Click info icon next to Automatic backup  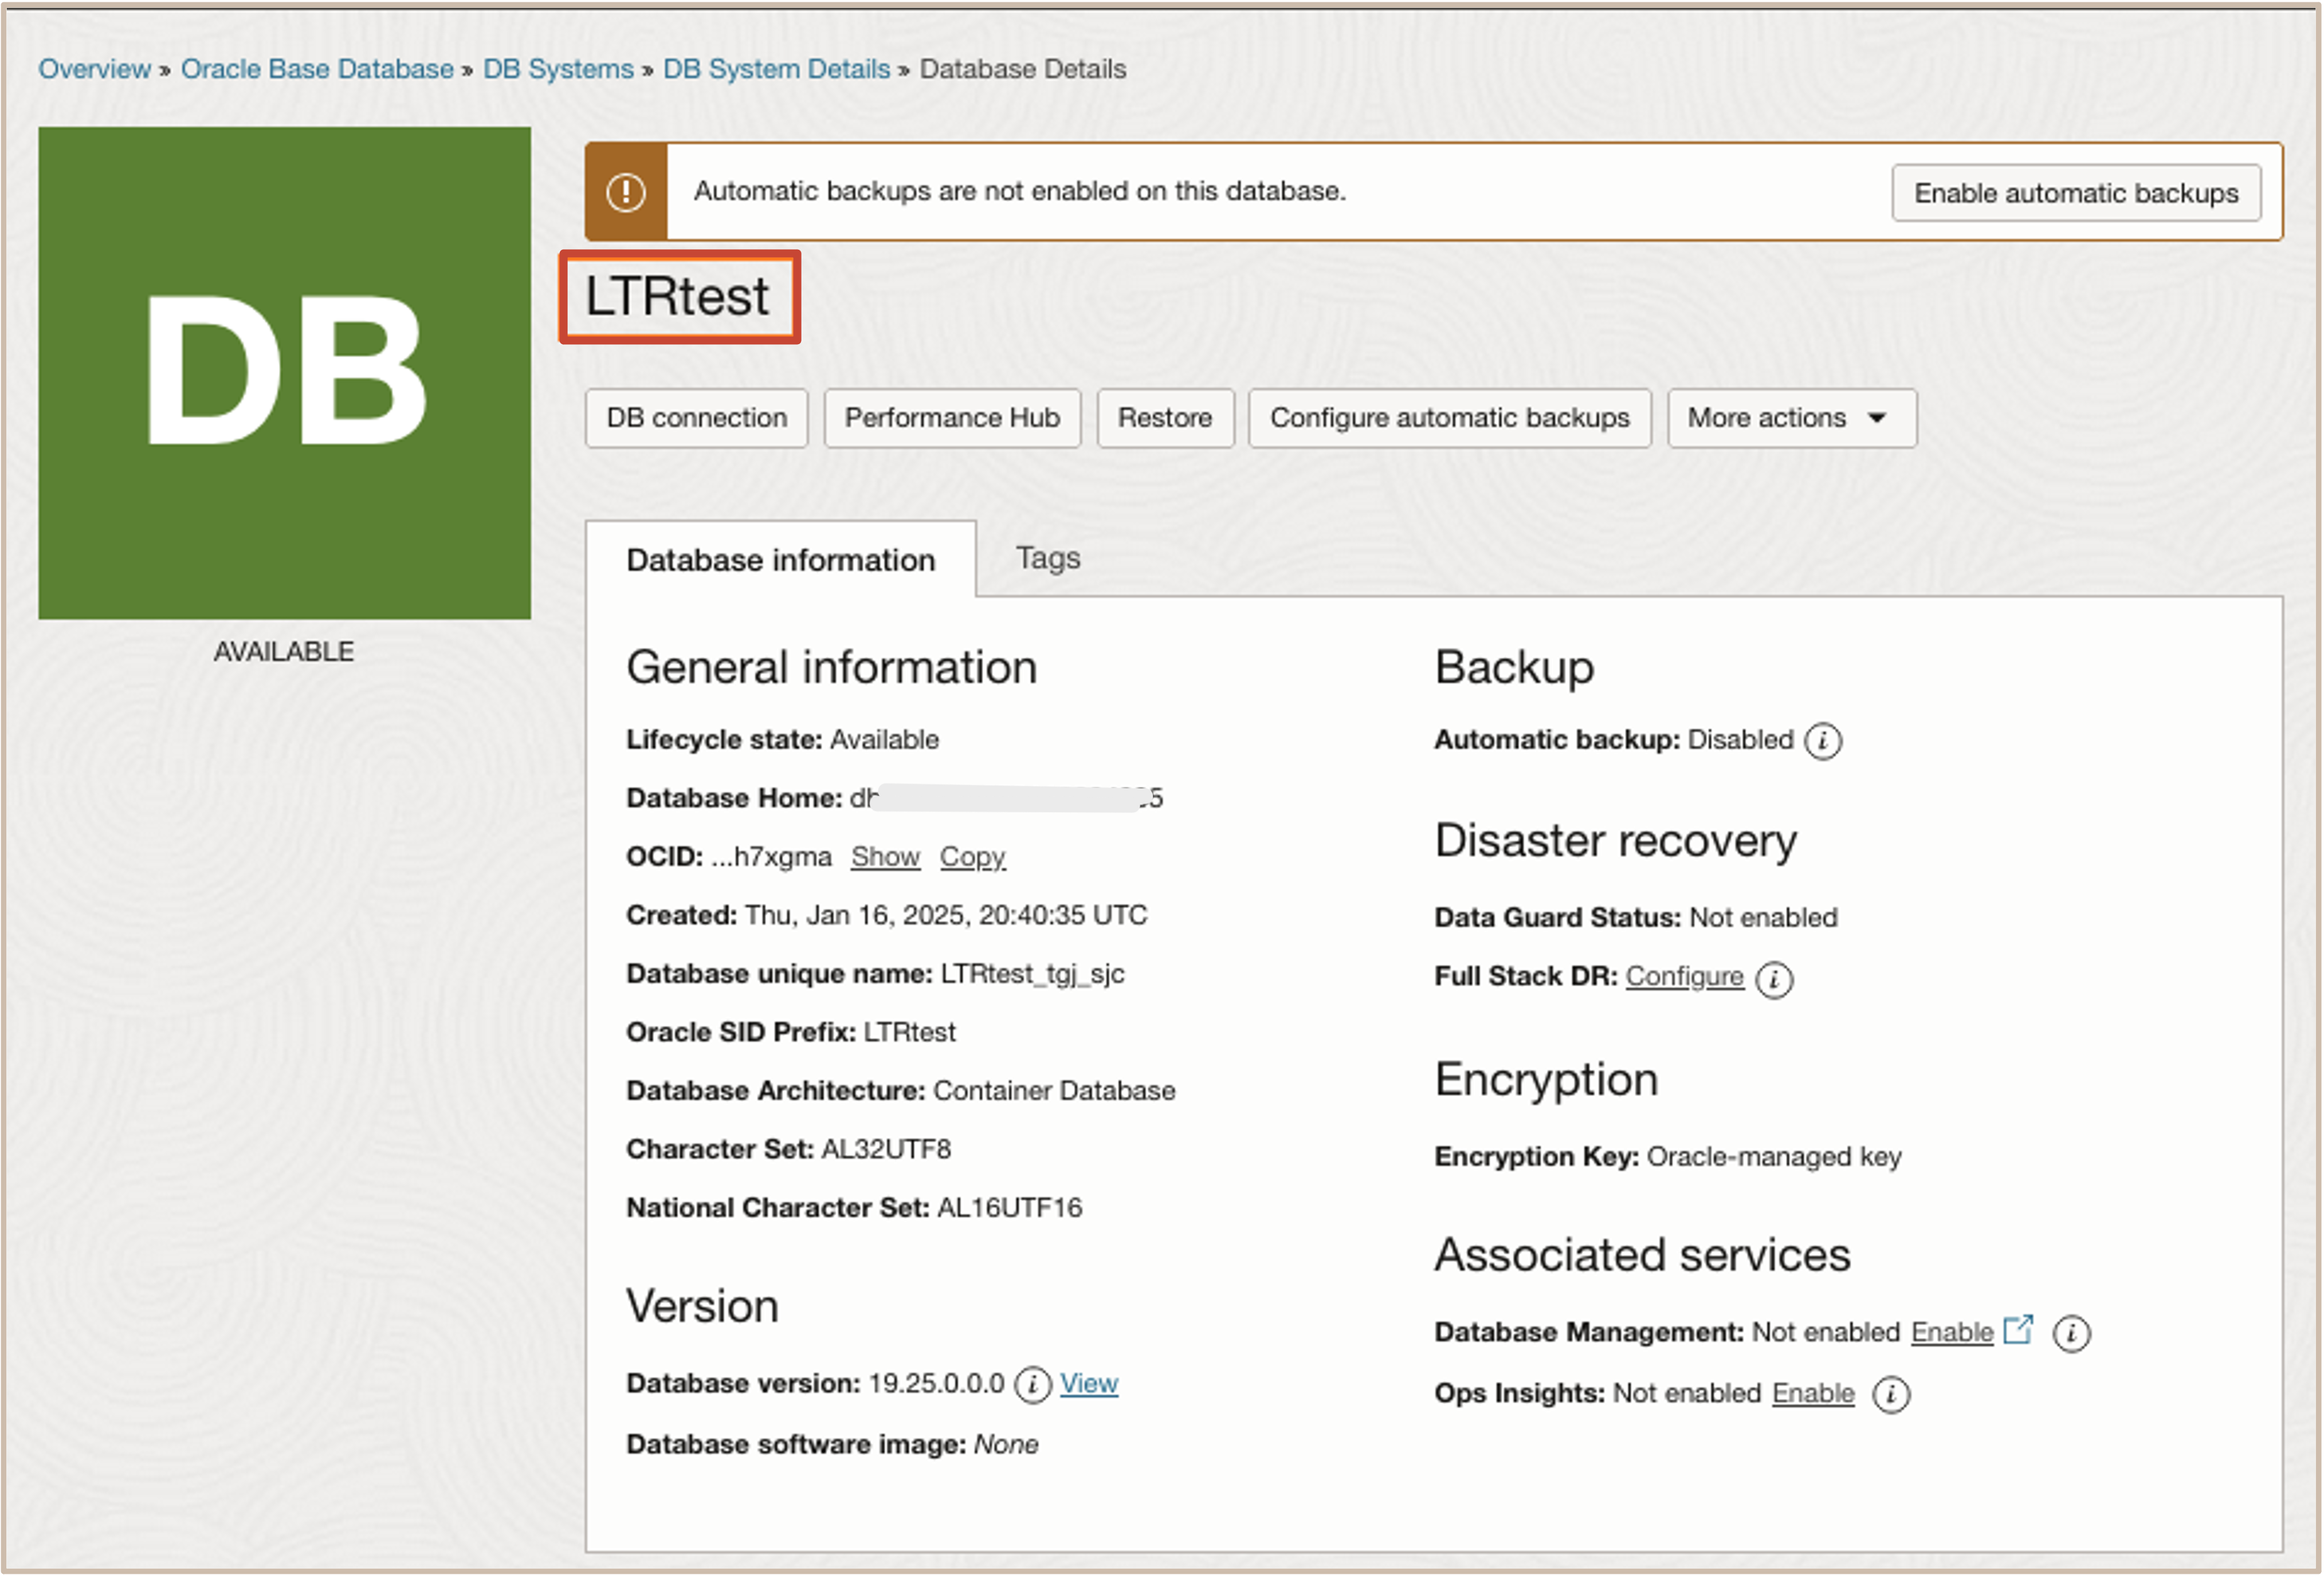point(1822,742)
